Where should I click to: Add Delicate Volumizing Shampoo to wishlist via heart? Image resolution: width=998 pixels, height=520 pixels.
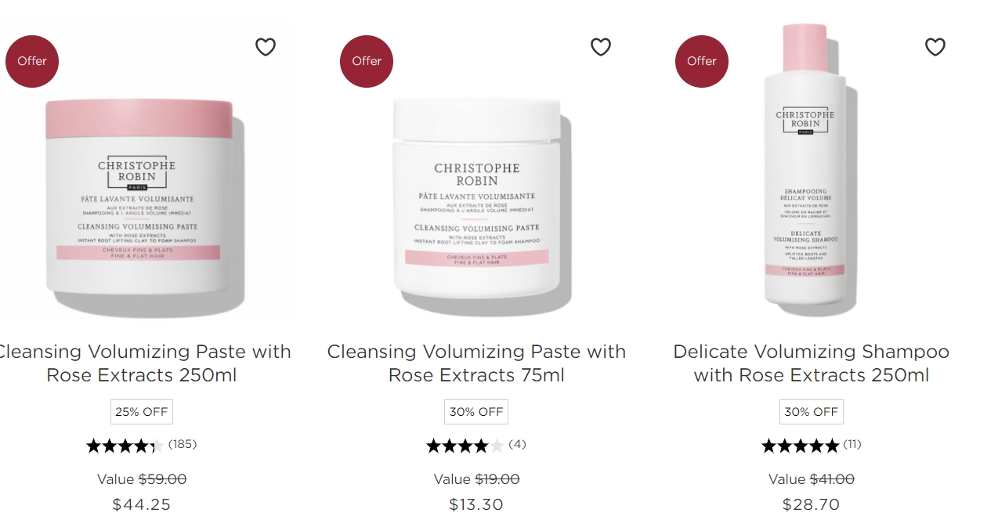(935, 47)
